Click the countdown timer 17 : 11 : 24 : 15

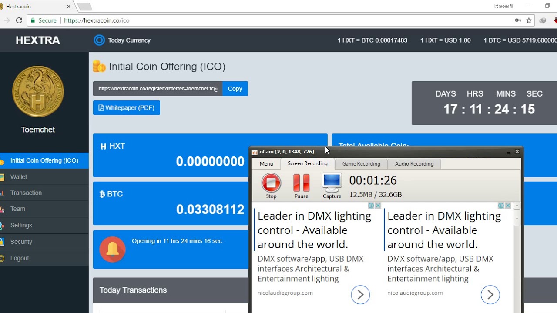tap(489, 109)
